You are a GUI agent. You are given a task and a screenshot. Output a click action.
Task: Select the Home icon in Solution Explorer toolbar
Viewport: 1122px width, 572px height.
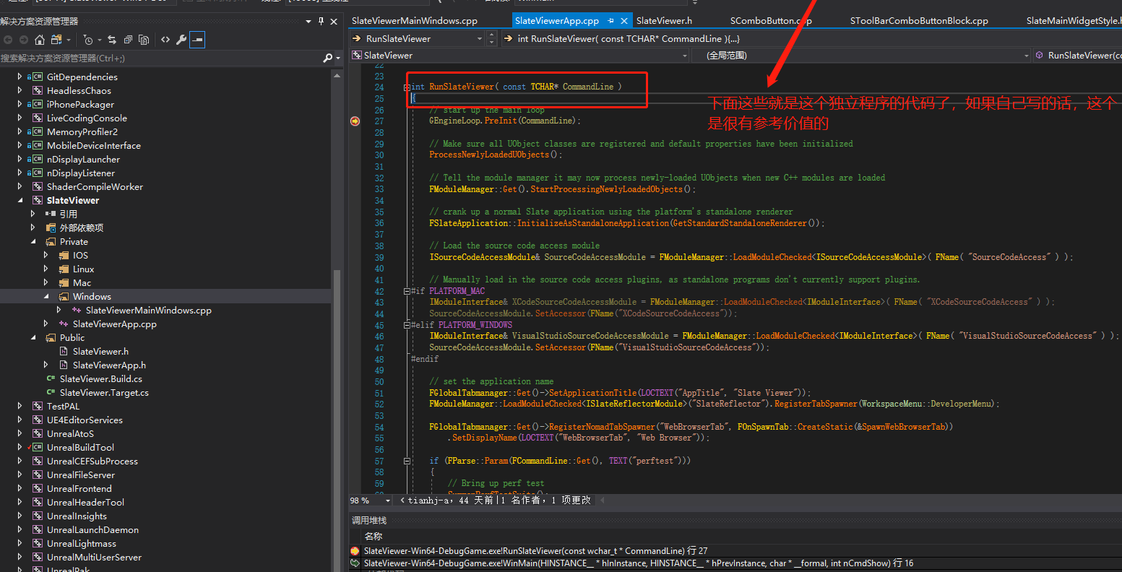(x=40, y=40)
